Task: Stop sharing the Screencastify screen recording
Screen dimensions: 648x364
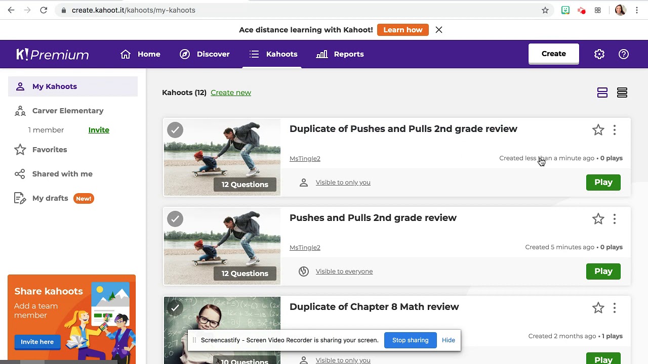Action: point(411,340)
